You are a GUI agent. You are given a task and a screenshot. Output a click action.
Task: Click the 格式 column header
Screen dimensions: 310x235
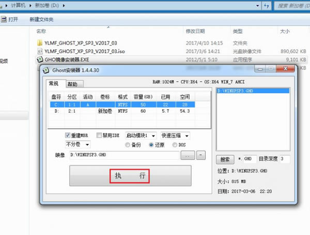pyautogui.click(x=123, y=97)
